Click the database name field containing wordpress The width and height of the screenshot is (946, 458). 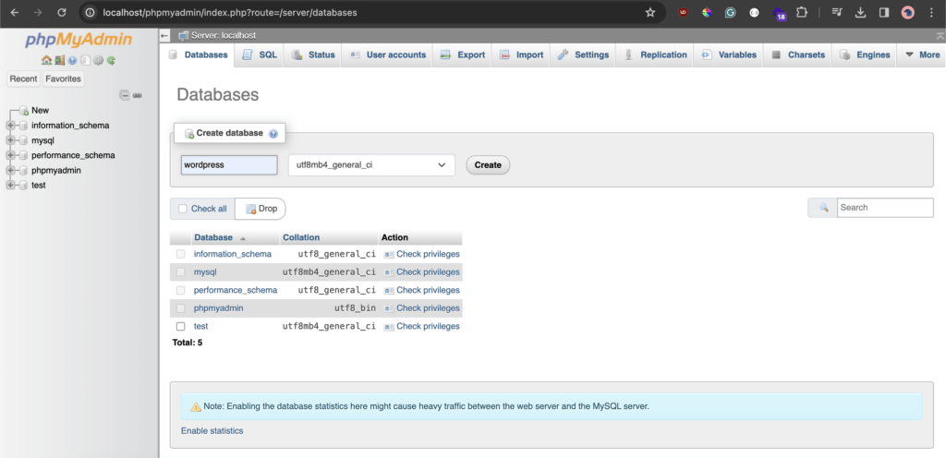tap(229, 164)
